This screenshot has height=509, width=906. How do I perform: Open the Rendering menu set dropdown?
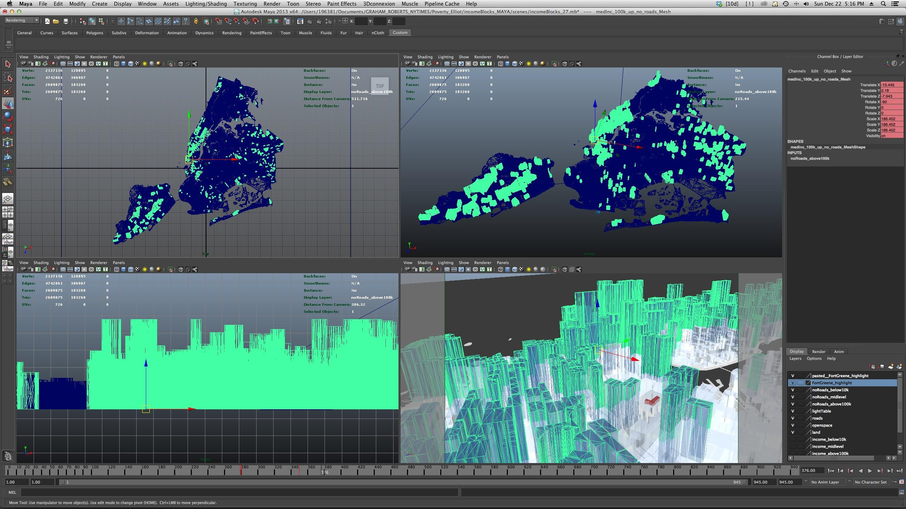pos(22,21)
